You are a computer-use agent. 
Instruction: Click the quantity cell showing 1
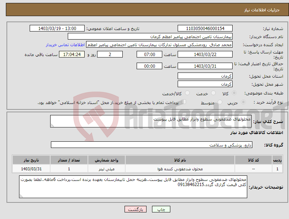[69, 169]
